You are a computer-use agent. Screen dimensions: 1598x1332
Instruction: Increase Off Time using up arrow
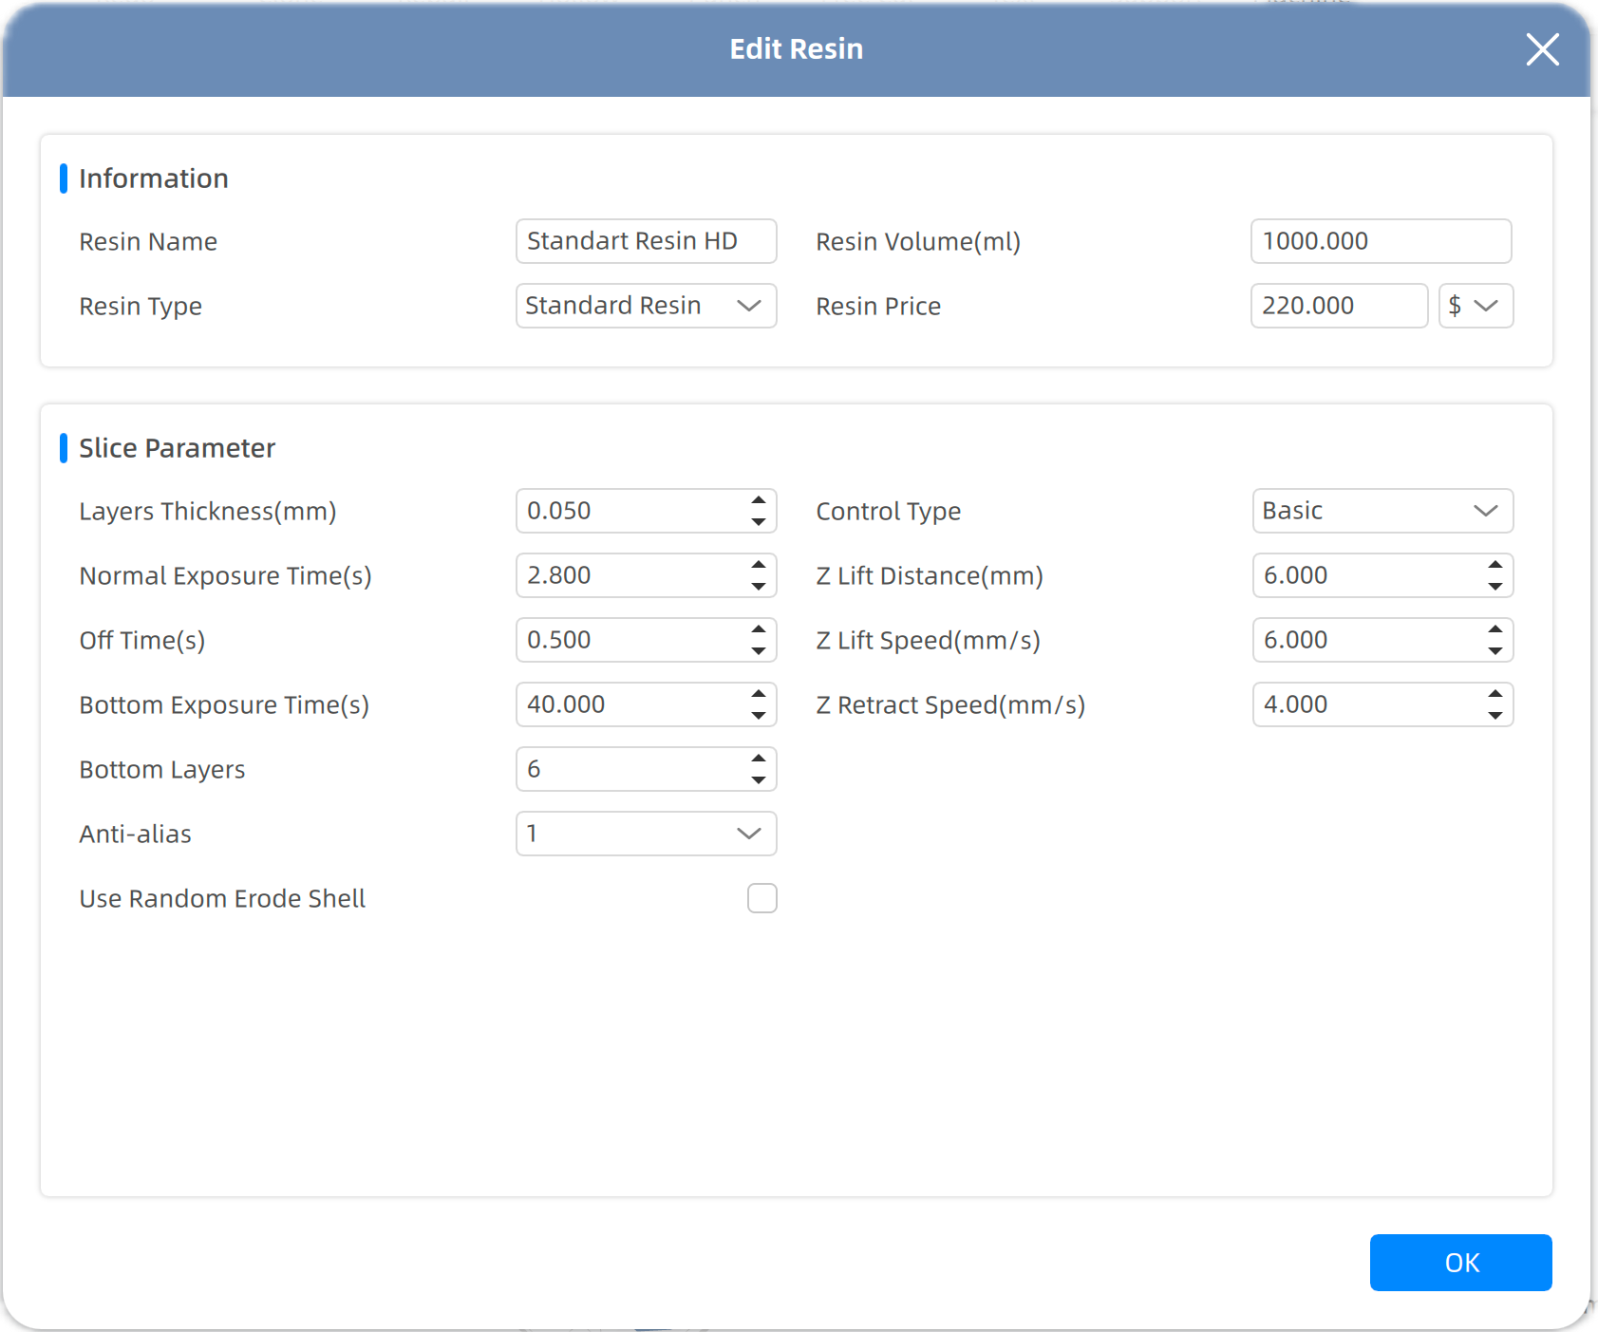pyautogui.click(x=758, y=629)
